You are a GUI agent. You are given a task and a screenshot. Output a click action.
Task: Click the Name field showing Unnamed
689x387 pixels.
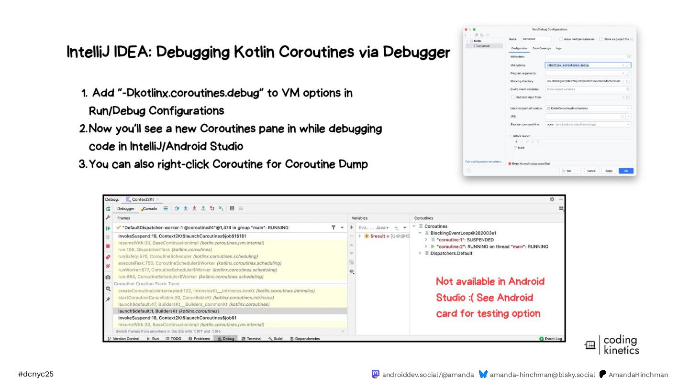coord(536,39)
